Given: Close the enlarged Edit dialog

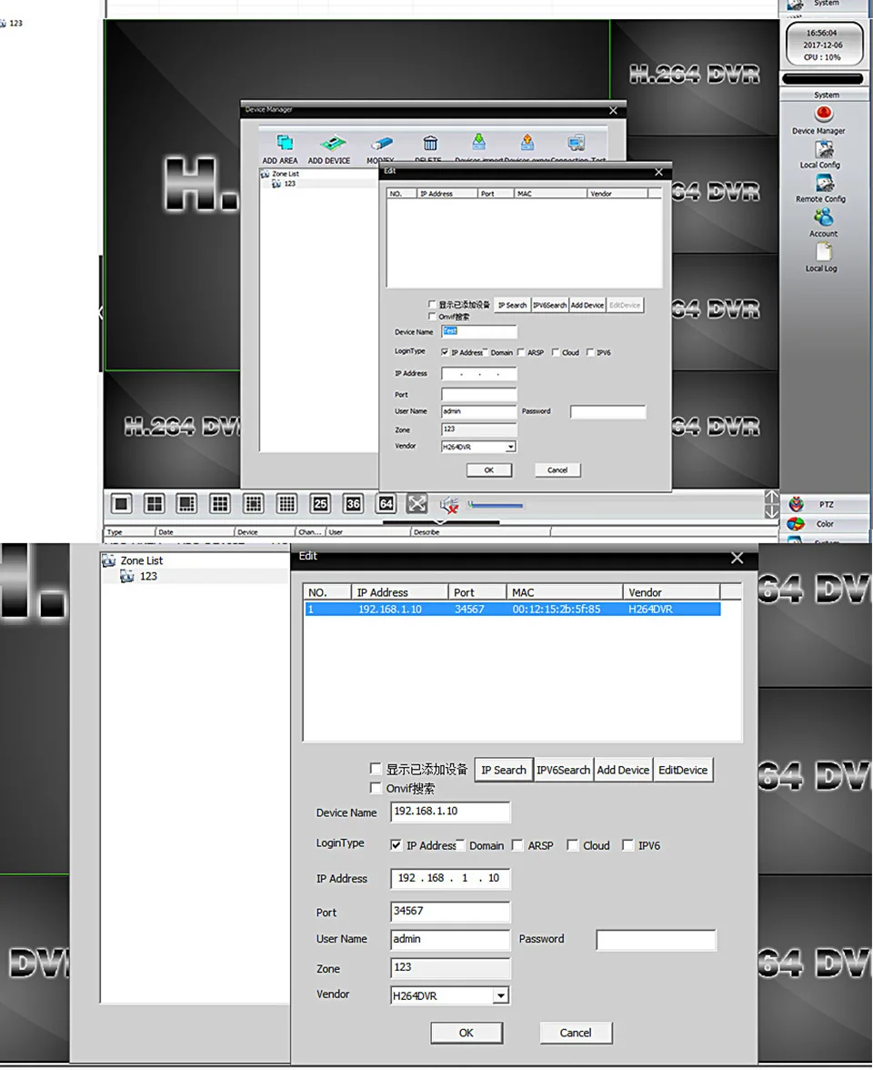Looking at the screenshot, I should pos(738,558).
